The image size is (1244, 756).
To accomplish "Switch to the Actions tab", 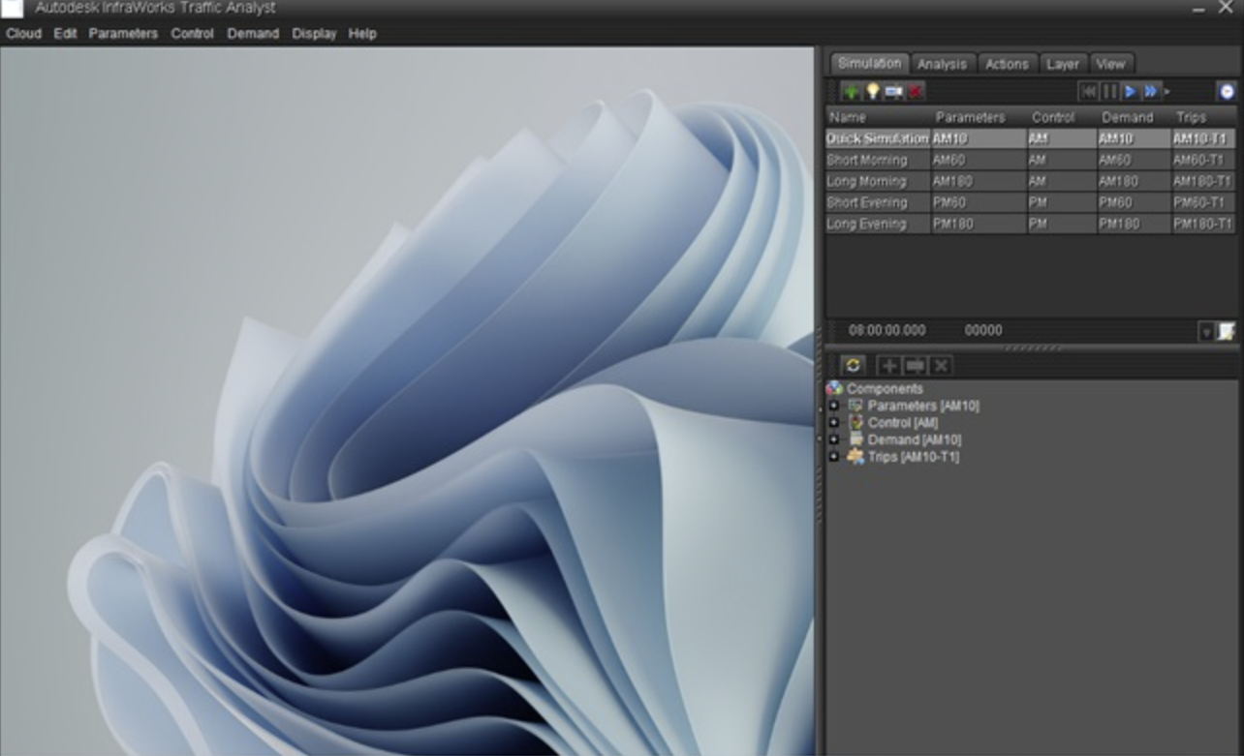I will [1007, 64].
